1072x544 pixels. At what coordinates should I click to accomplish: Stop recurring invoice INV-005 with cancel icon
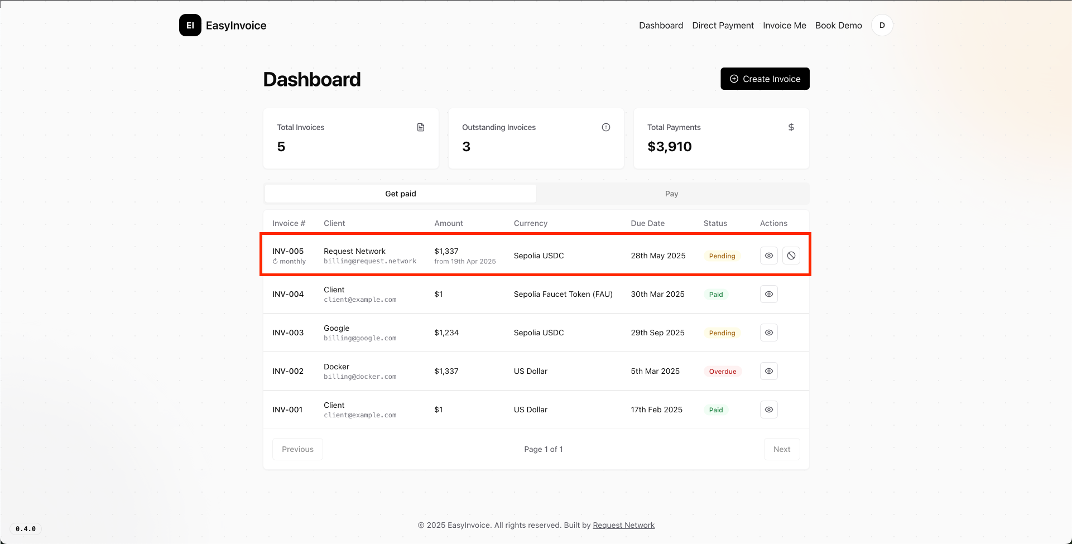click(x=791, y=256)
